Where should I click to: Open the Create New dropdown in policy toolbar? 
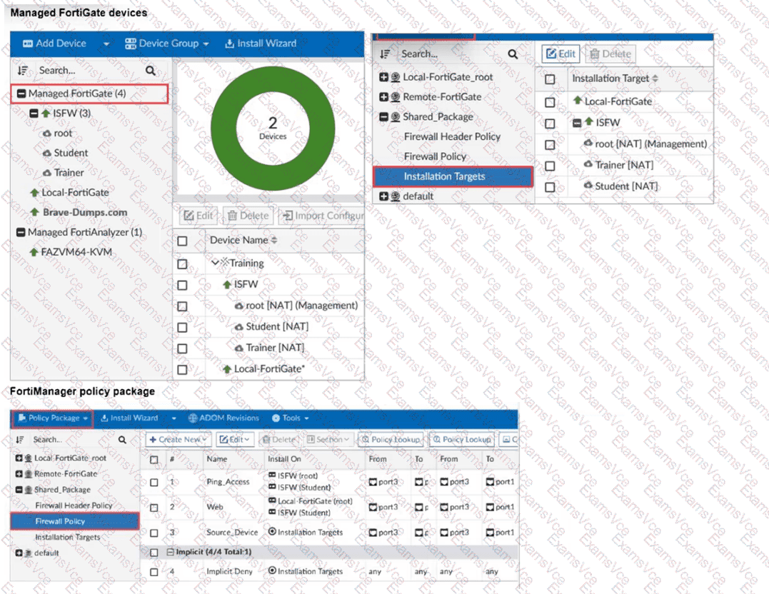[x=178, y=440]
